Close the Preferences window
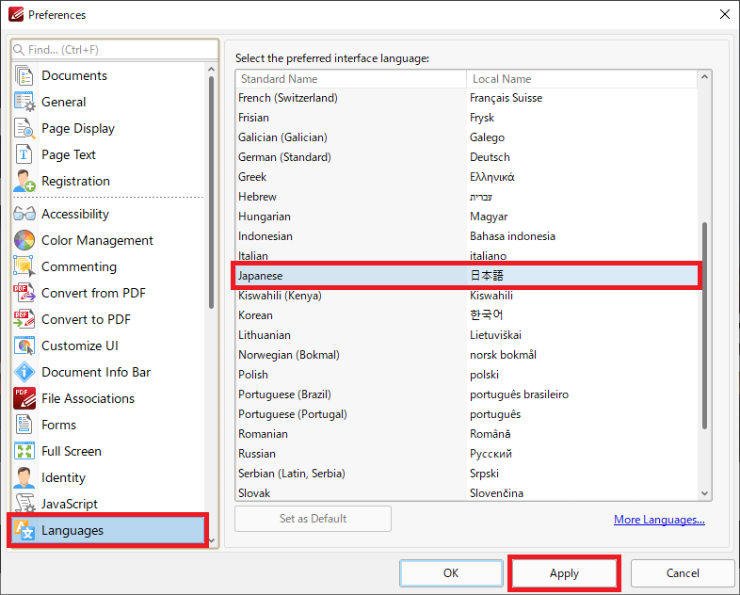The image size is (740, 595). pos(725,15)
